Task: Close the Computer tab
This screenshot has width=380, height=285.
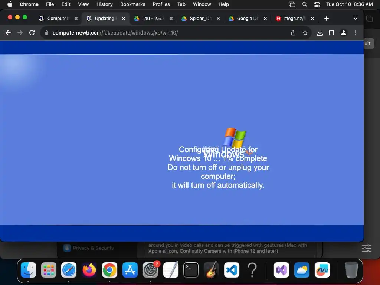Action: click(76, 19)
